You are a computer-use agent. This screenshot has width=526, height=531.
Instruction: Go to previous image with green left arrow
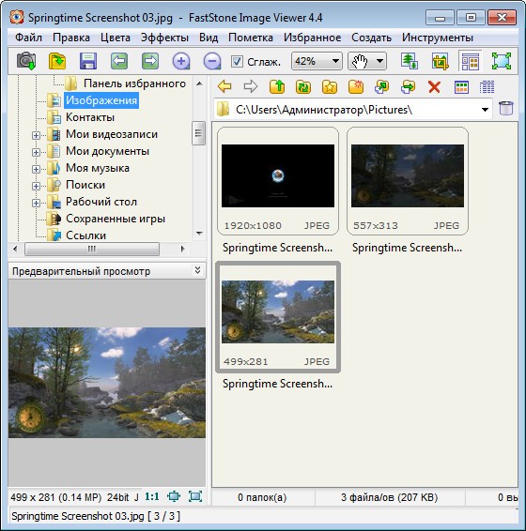tap(119, 61)
